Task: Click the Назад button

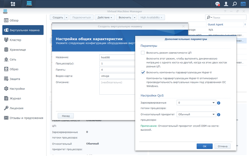Action: click(x=66, y=116)
